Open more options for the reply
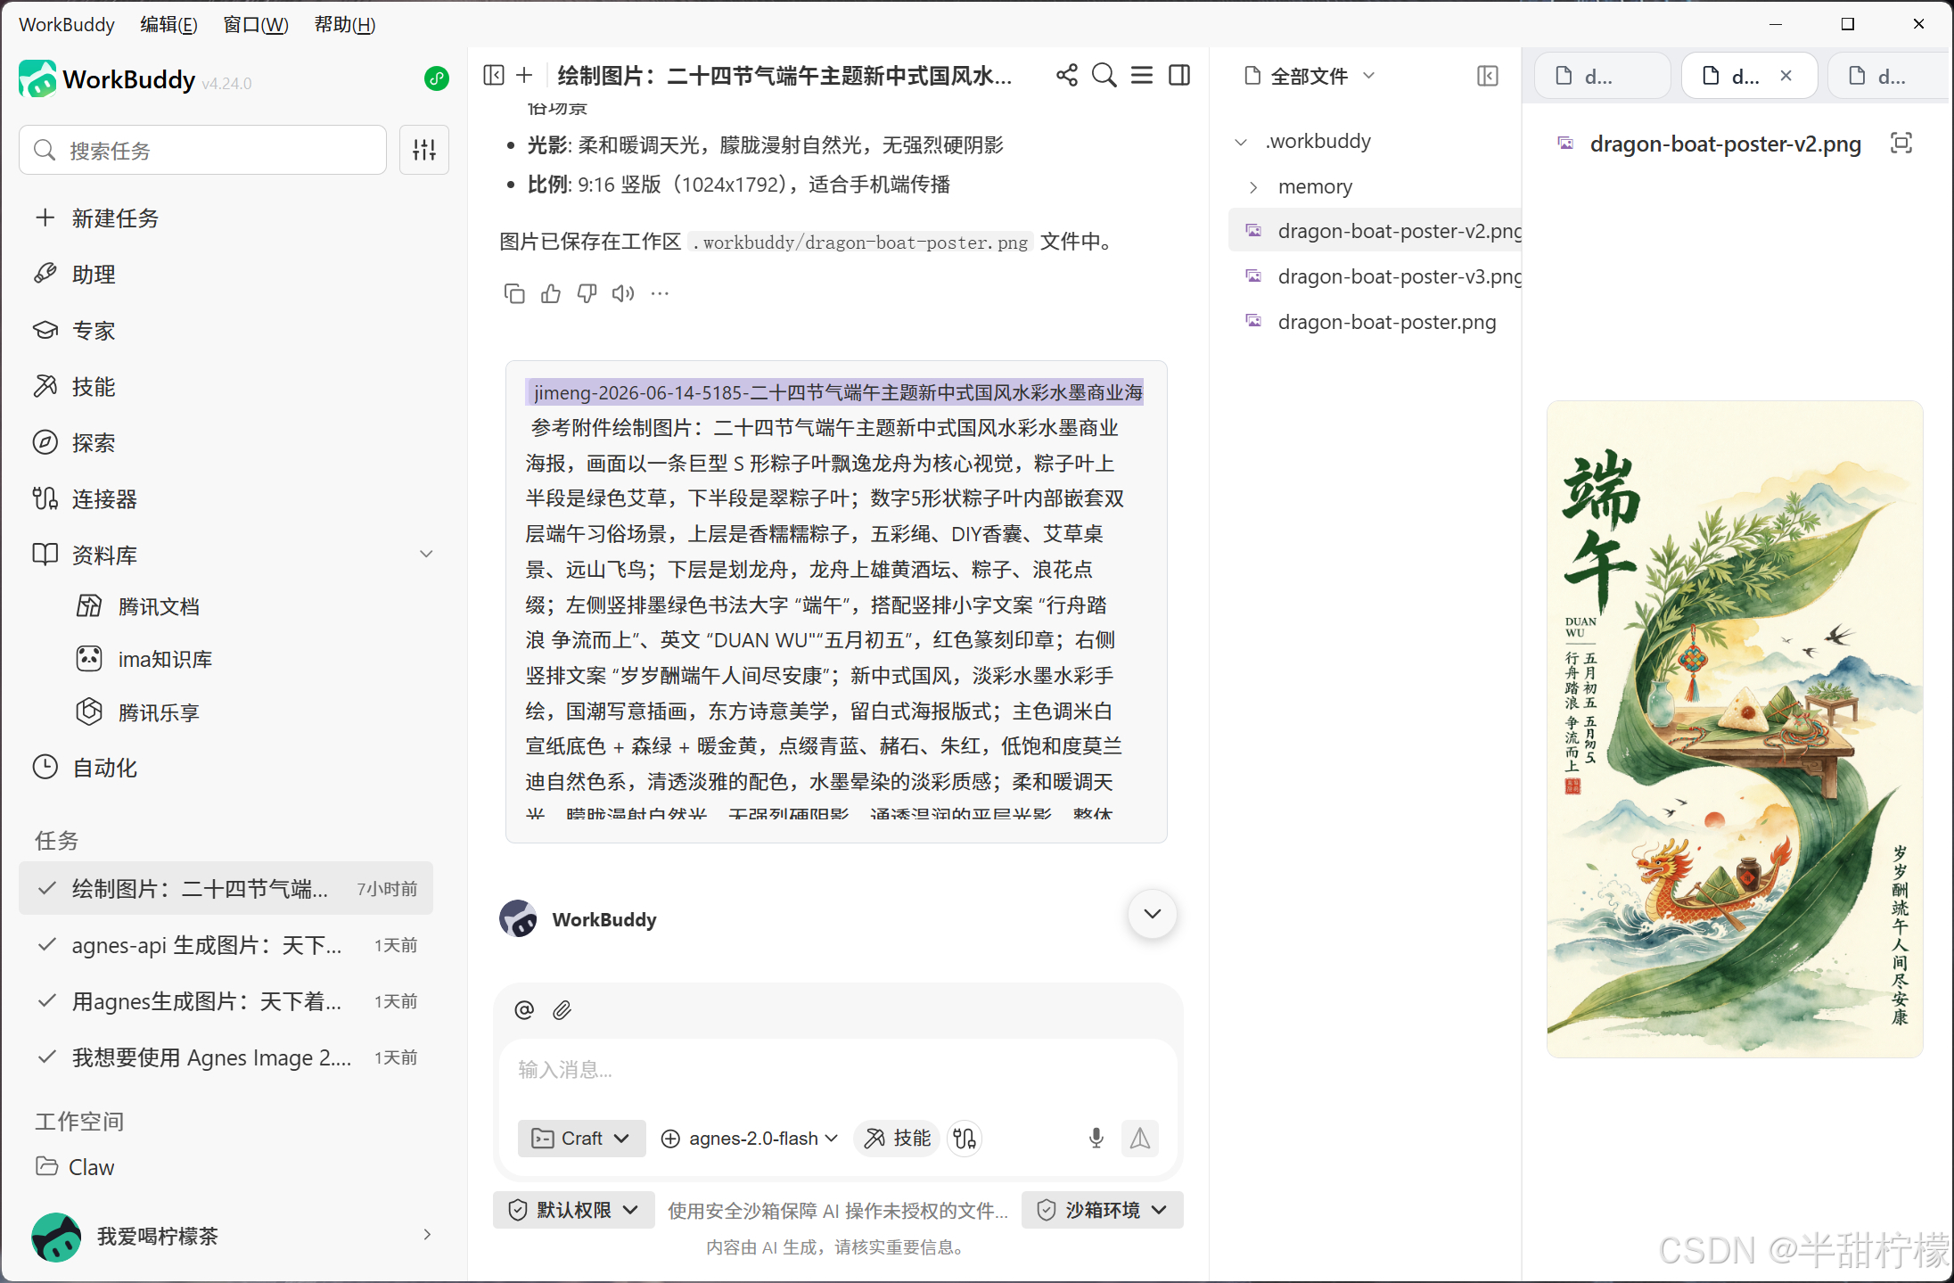This screenshot has height=1283, width=1954. (660, 293)
